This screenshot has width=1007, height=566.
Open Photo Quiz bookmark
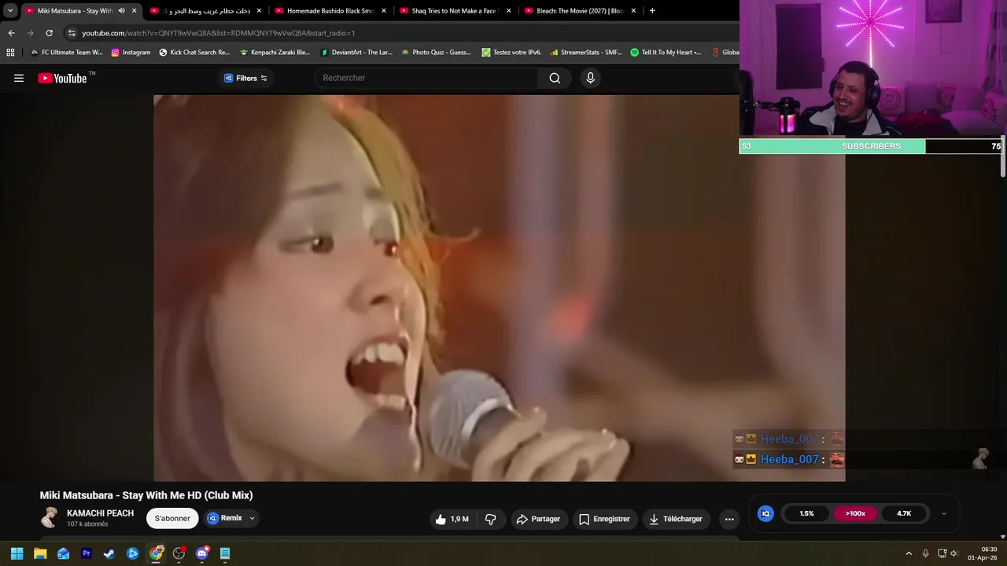437,53
